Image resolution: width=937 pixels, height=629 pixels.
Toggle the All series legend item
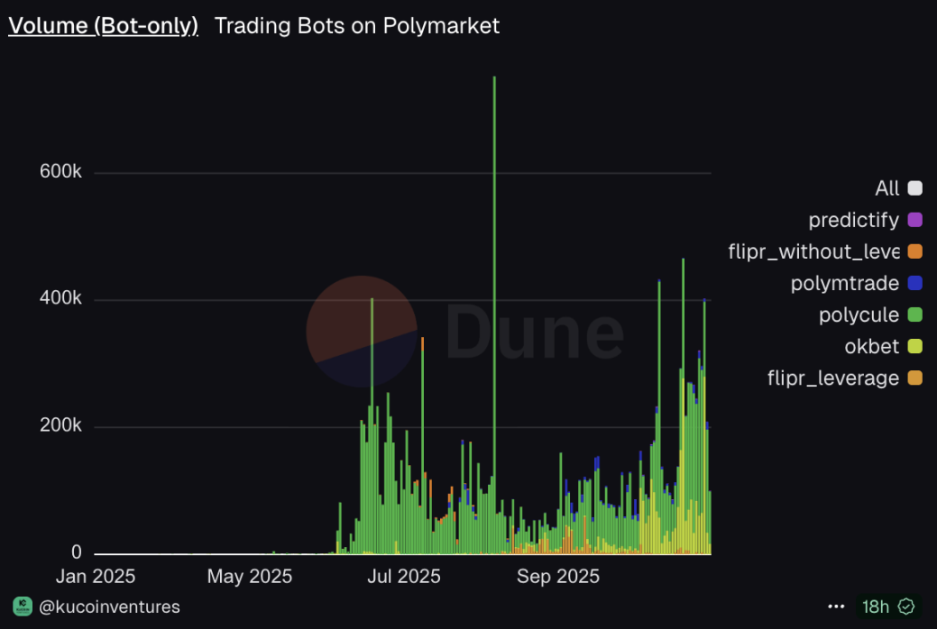886,188
